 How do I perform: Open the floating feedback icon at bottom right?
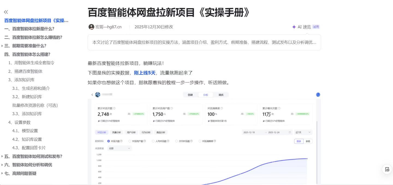coord(387,169)
